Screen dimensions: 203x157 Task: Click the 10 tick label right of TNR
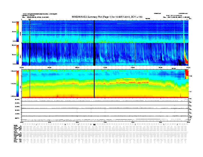(x=190, y=92)
